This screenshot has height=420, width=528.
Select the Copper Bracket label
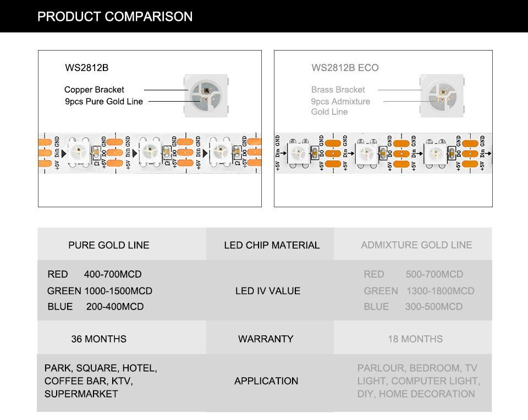pos(94,90)
